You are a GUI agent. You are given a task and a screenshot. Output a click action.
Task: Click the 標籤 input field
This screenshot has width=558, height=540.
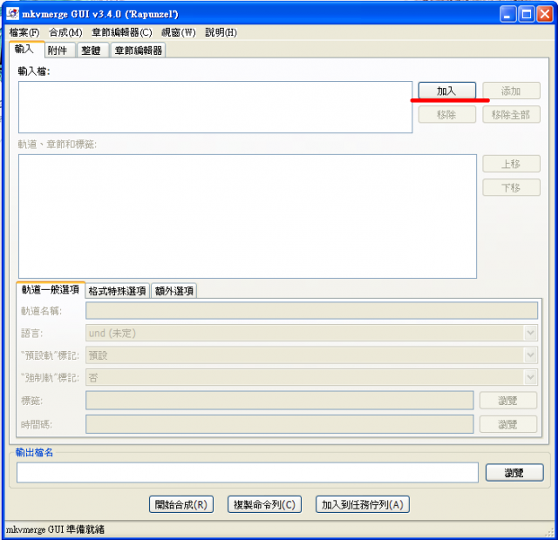[280, 401]
